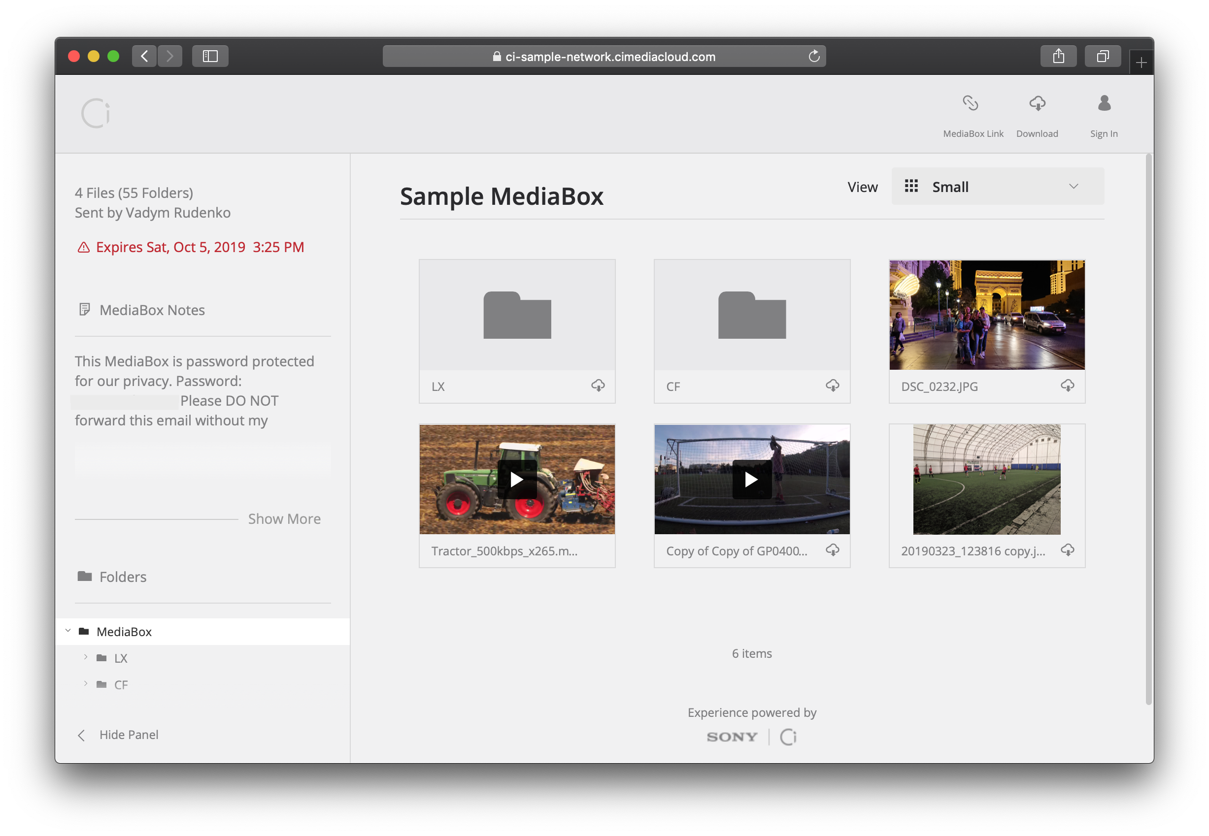
Task: Download the LX folder via its cloud icon
Action: 599,386
